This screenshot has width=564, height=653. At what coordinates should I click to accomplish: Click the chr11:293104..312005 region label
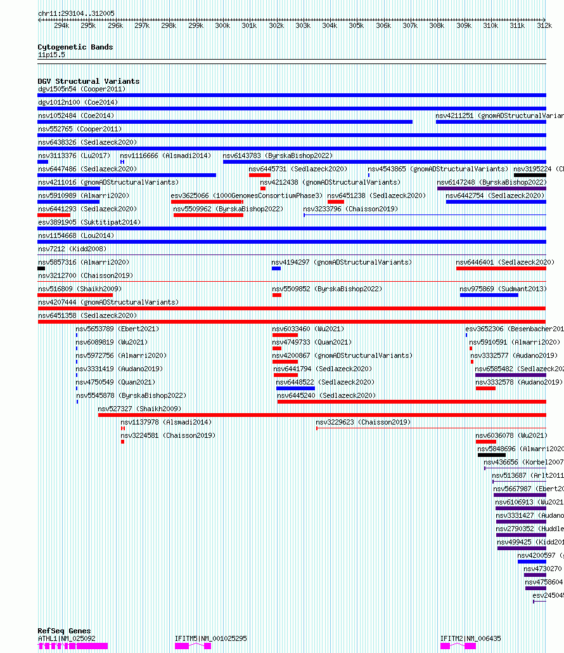point(76,14)
